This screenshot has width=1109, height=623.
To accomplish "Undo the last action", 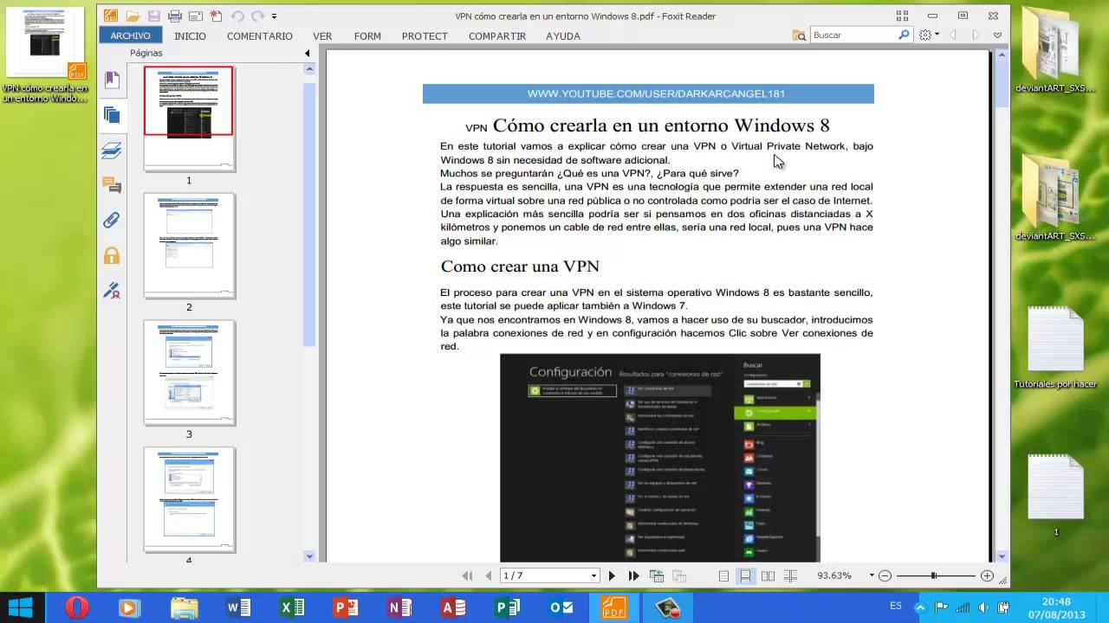I will pyautogui.click(x=237, y=16).
